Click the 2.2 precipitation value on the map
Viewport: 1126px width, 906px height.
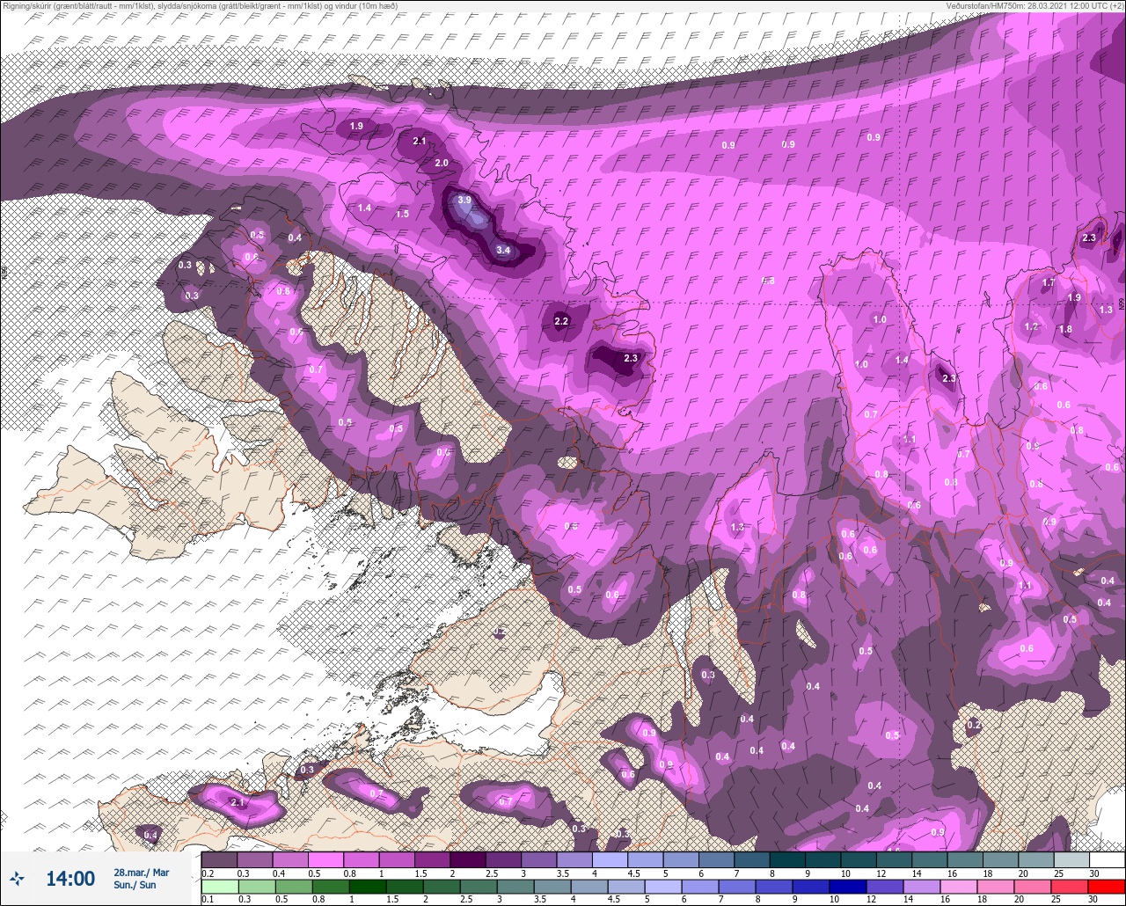click(561, 321)
